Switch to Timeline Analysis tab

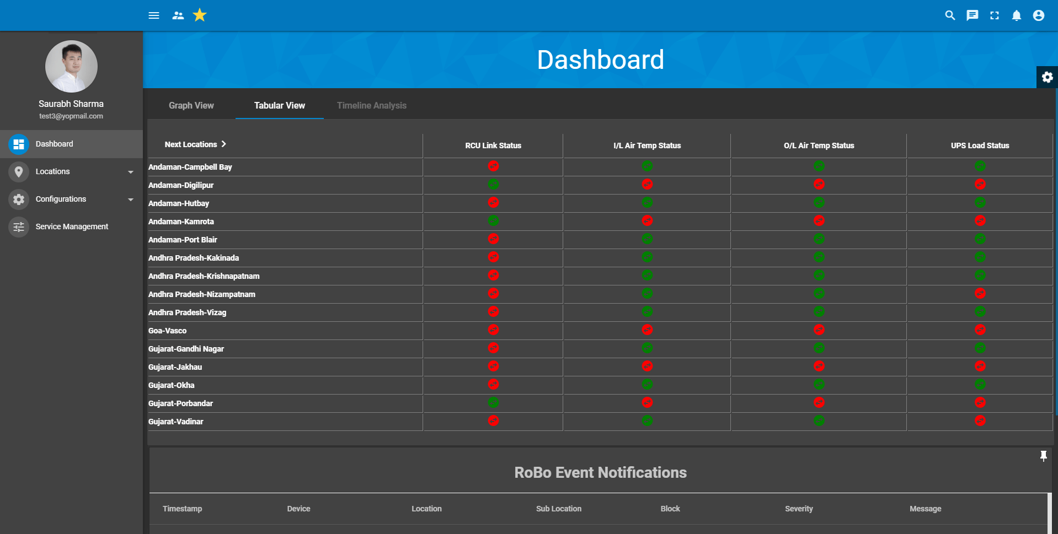tap(371, 105)
